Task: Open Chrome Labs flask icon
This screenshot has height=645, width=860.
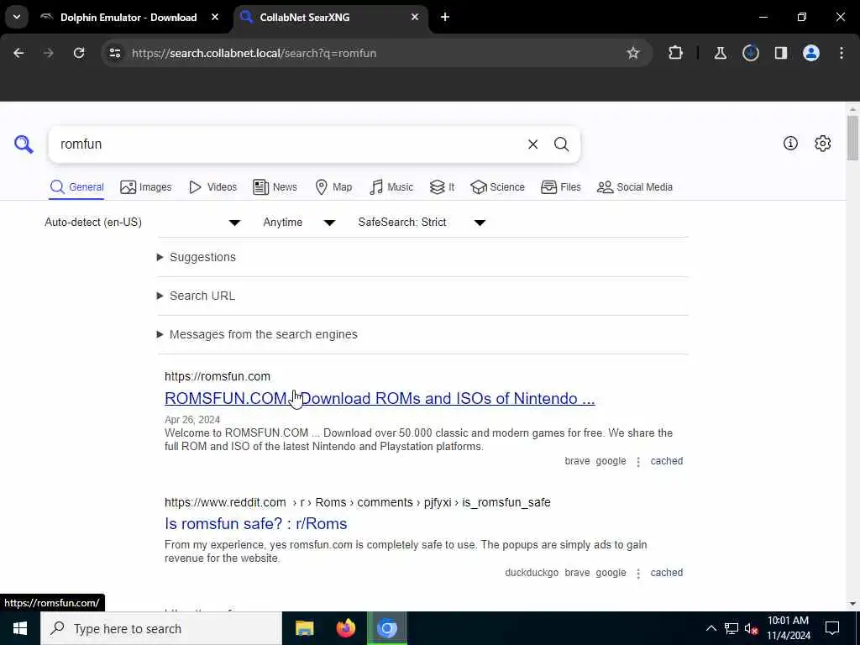Action: click(720, 53)
